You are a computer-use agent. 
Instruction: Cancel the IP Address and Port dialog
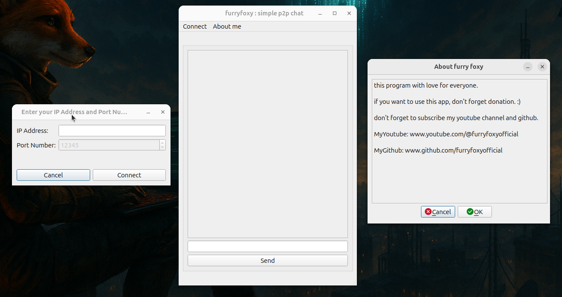click(53, 175)
